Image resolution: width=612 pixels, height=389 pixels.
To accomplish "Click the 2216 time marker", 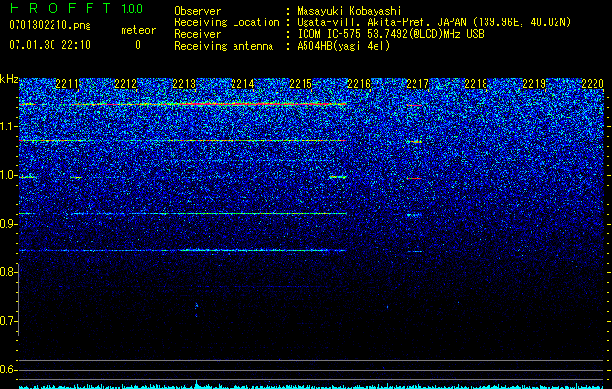I will click(x=359, y=84).
